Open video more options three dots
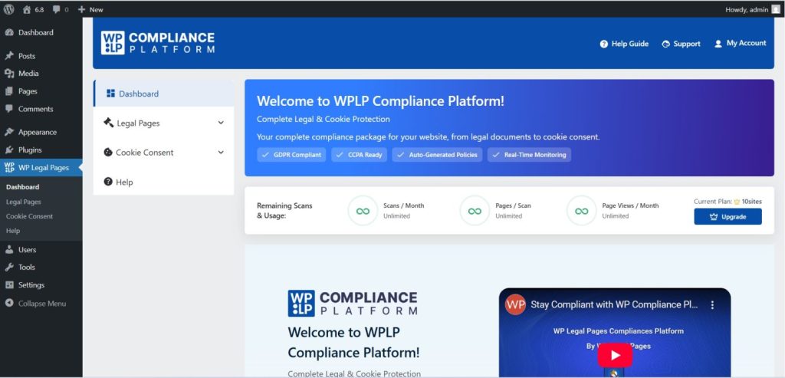 pyautogui.click(x=712, y=305)
